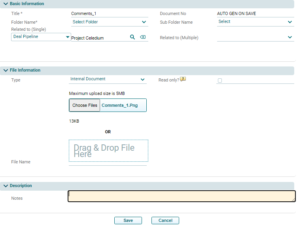Click the Choose Files button

pos(85,106)
